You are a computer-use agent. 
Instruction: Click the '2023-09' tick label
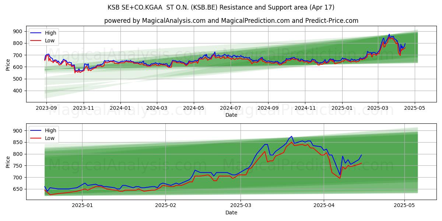tap(46, 108)
